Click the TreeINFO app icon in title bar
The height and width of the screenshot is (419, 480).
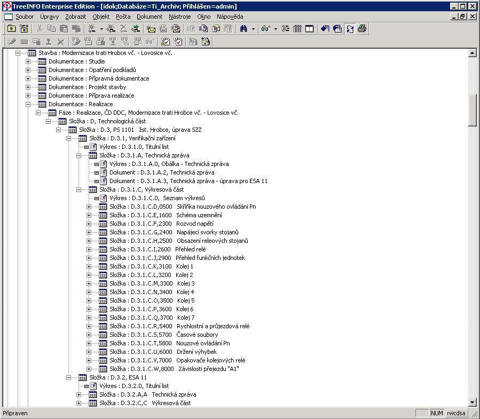[6, 6]
